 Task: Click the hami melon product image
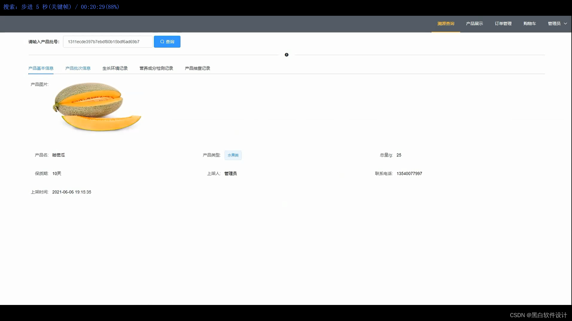point(97,107)
